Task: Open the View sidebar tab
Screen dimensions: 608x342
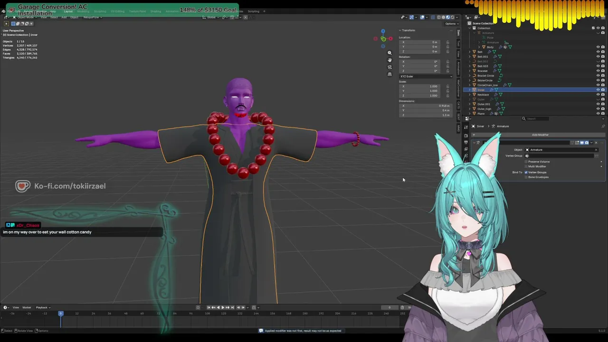Action: click(458, 53)
